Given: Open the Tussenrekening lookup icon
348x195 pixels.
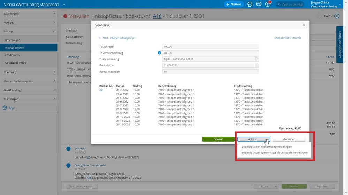Looking at the screenshot, I should (x=257, y=59).
